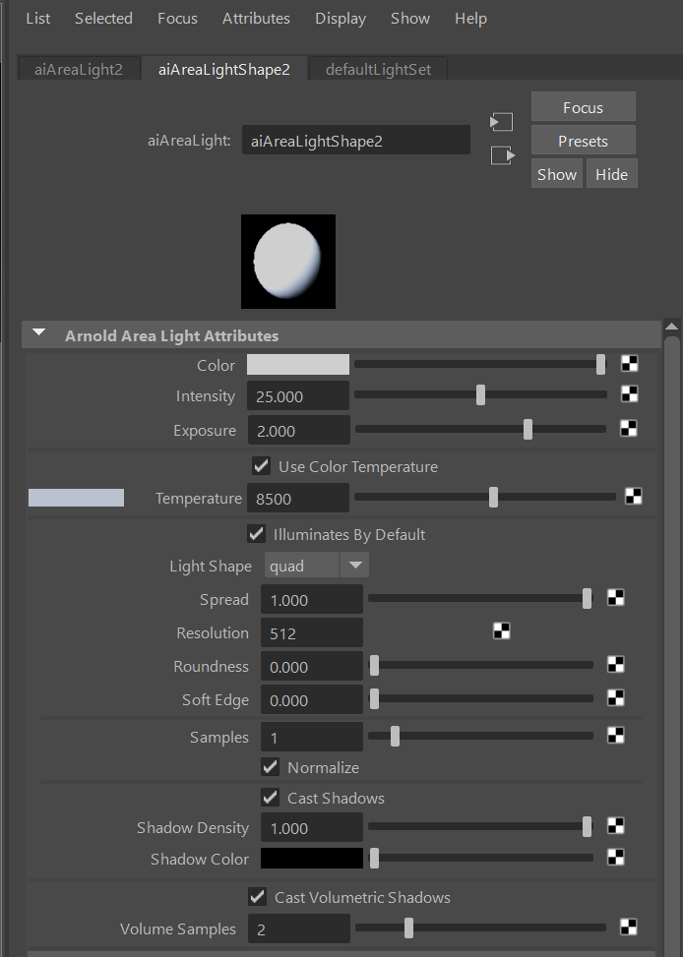Click the Volume Samples slider handle
Viewport: 683px width, 957px height.
click(x=408, y=927)
